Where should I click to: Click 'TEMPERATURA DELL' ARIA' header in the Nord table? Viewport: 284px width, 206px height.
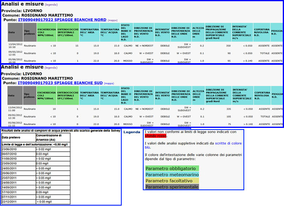coord(89,32)
